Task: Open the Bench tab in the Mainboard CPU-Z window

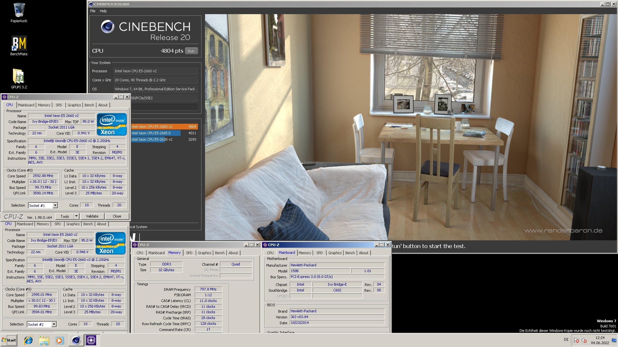Action: (x=350, y=253)
